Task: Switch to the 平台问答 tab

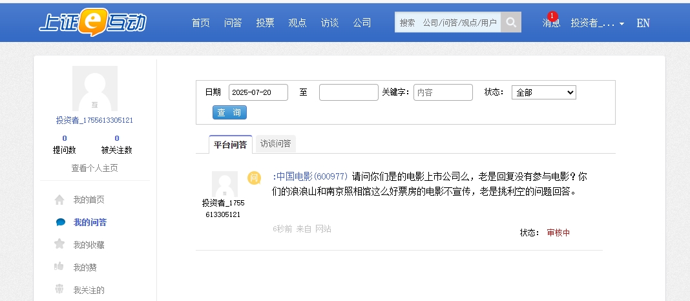Action: click(x=231, y=144)
